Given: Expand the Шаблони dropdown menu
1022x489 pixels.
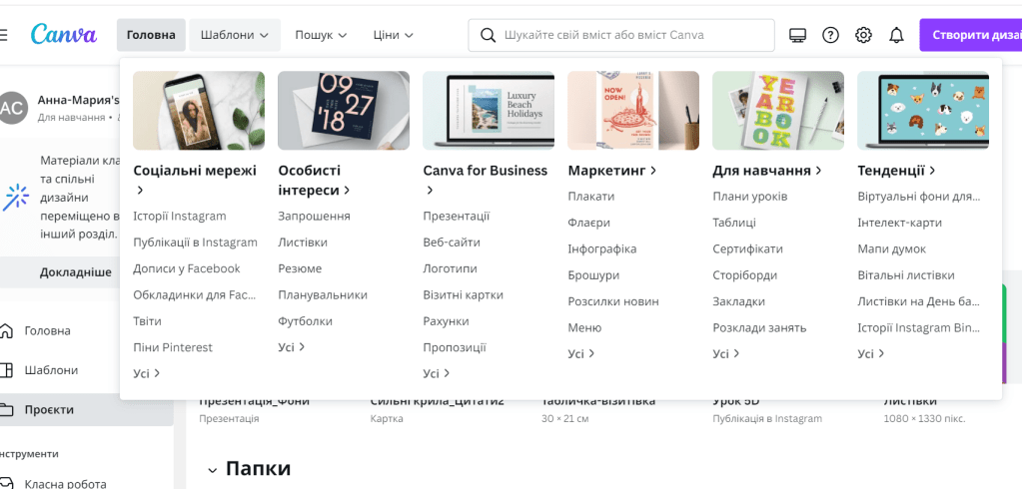Looking at the screenshot, I should tap(235, 35).
